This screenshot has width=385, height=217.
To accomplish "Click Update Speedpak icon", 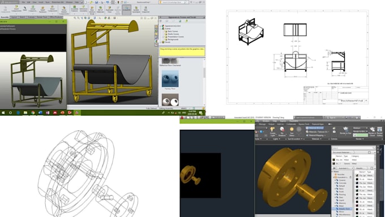I will click(136, 10).
